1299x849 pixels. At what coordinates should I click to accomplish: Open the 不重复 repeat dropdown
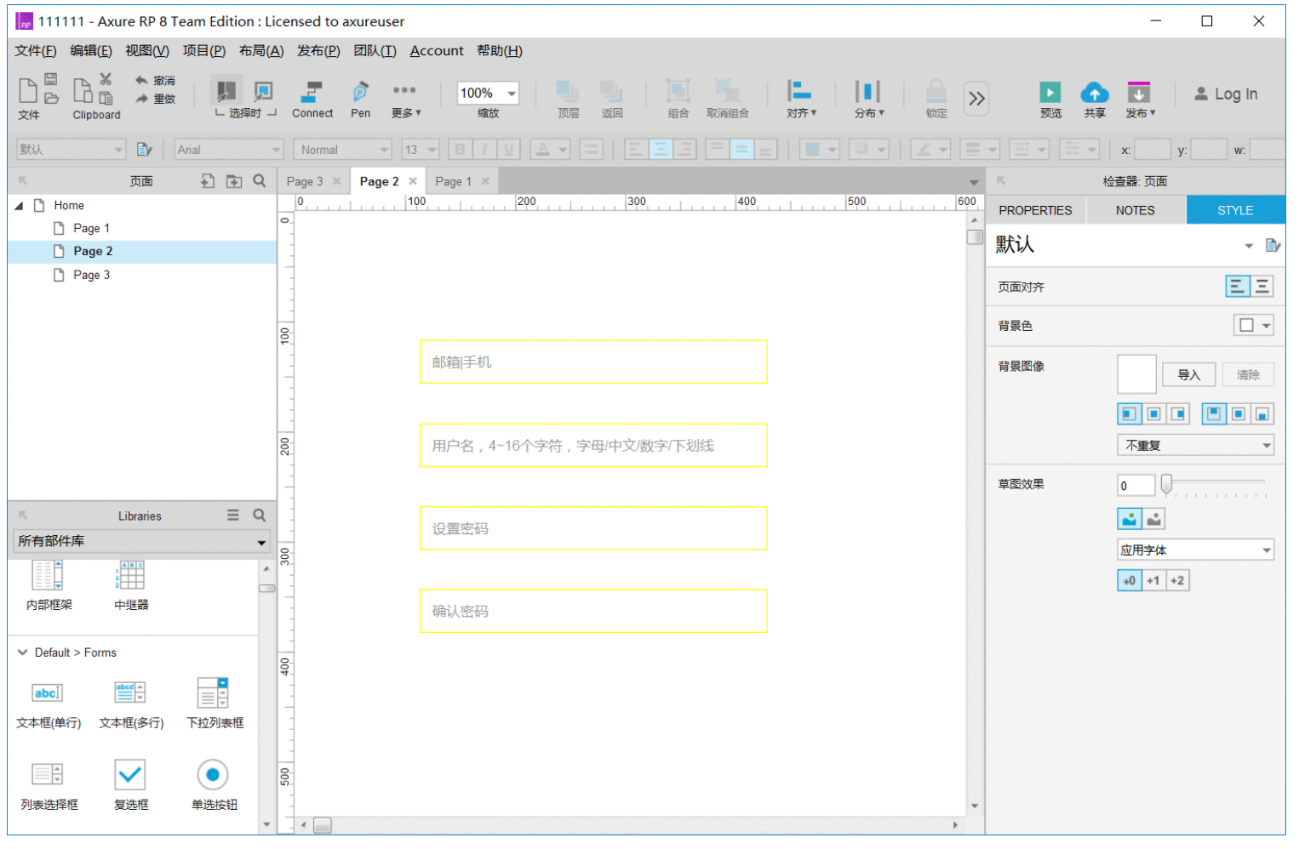tap(1195, 445)
